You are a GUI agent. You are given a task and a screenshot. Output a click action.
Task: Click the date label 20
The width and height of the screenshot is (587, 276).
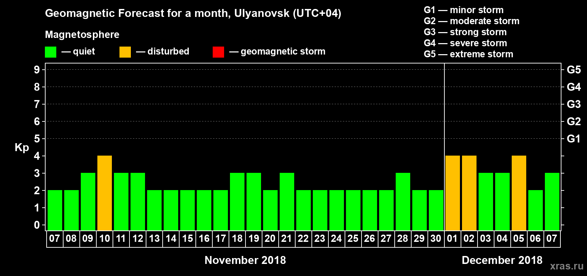click(270, 238)
